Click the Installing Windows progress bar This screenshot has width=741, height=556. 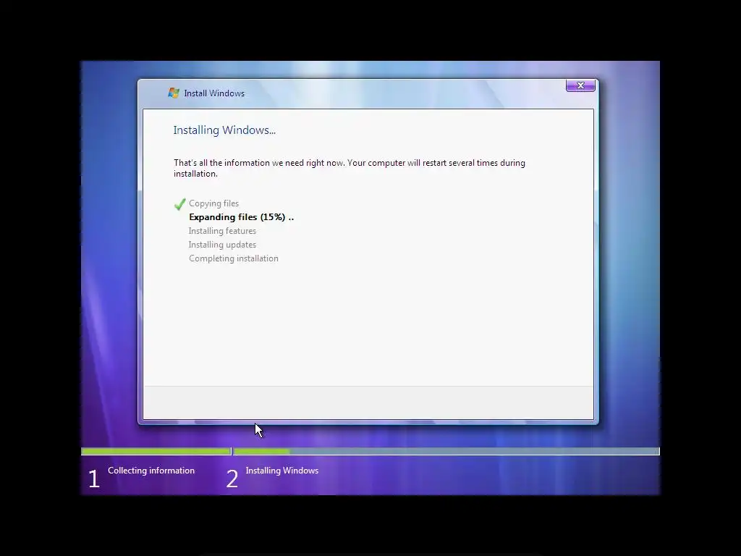446,452
